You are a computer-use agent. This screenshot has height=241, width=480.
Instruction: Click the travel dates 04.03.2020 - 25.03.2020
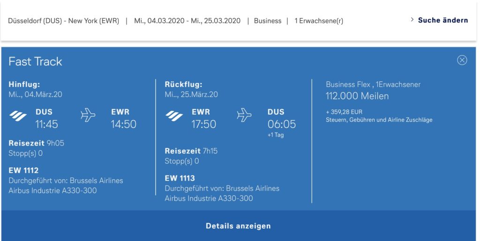point(187,21)
